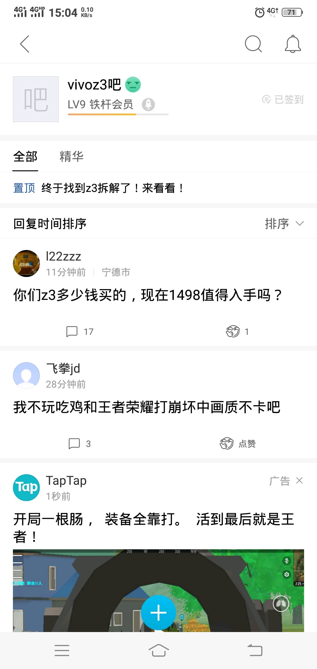Viewport: 317px width, 669px height.
Task: Select the 全部 tab
Action: [25, 156]
